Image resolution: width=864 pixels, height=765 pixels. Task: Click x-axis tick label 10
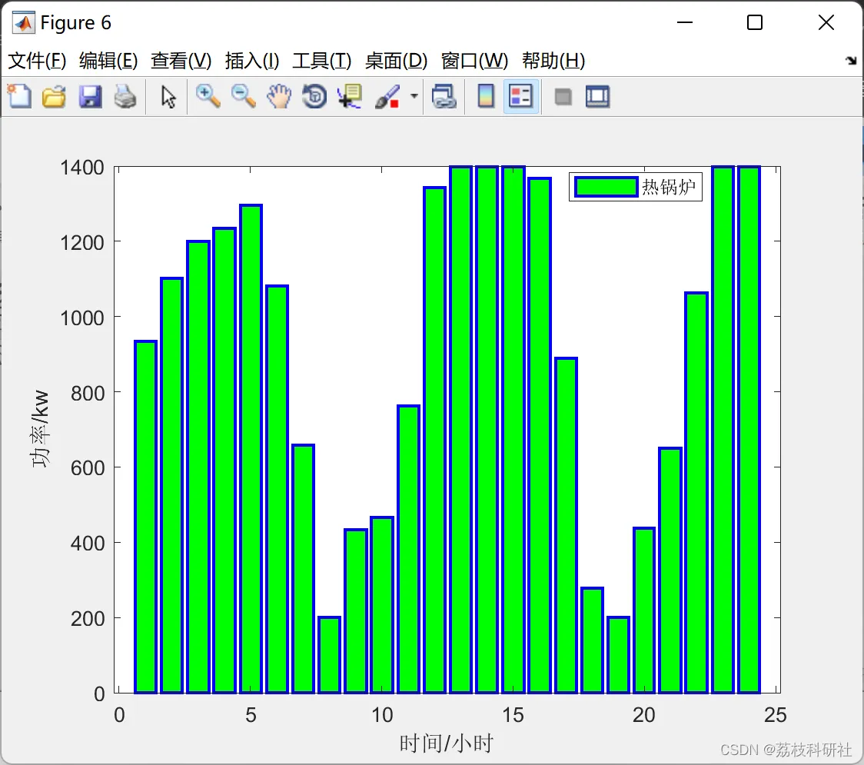point(382,715)
